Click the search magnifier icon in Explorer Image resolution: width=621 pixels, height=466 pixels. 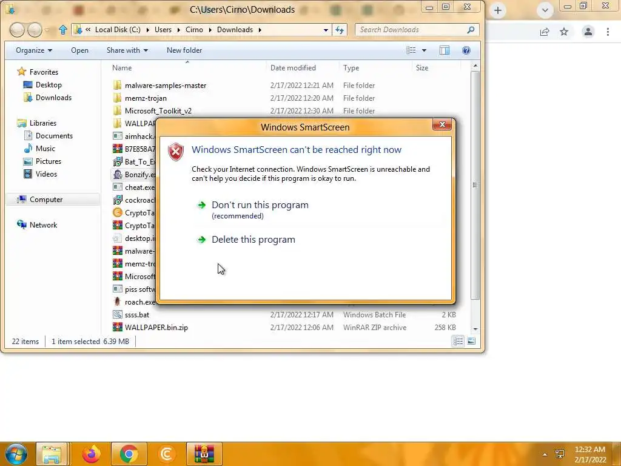pyautogui.click(x=471, y=30)
